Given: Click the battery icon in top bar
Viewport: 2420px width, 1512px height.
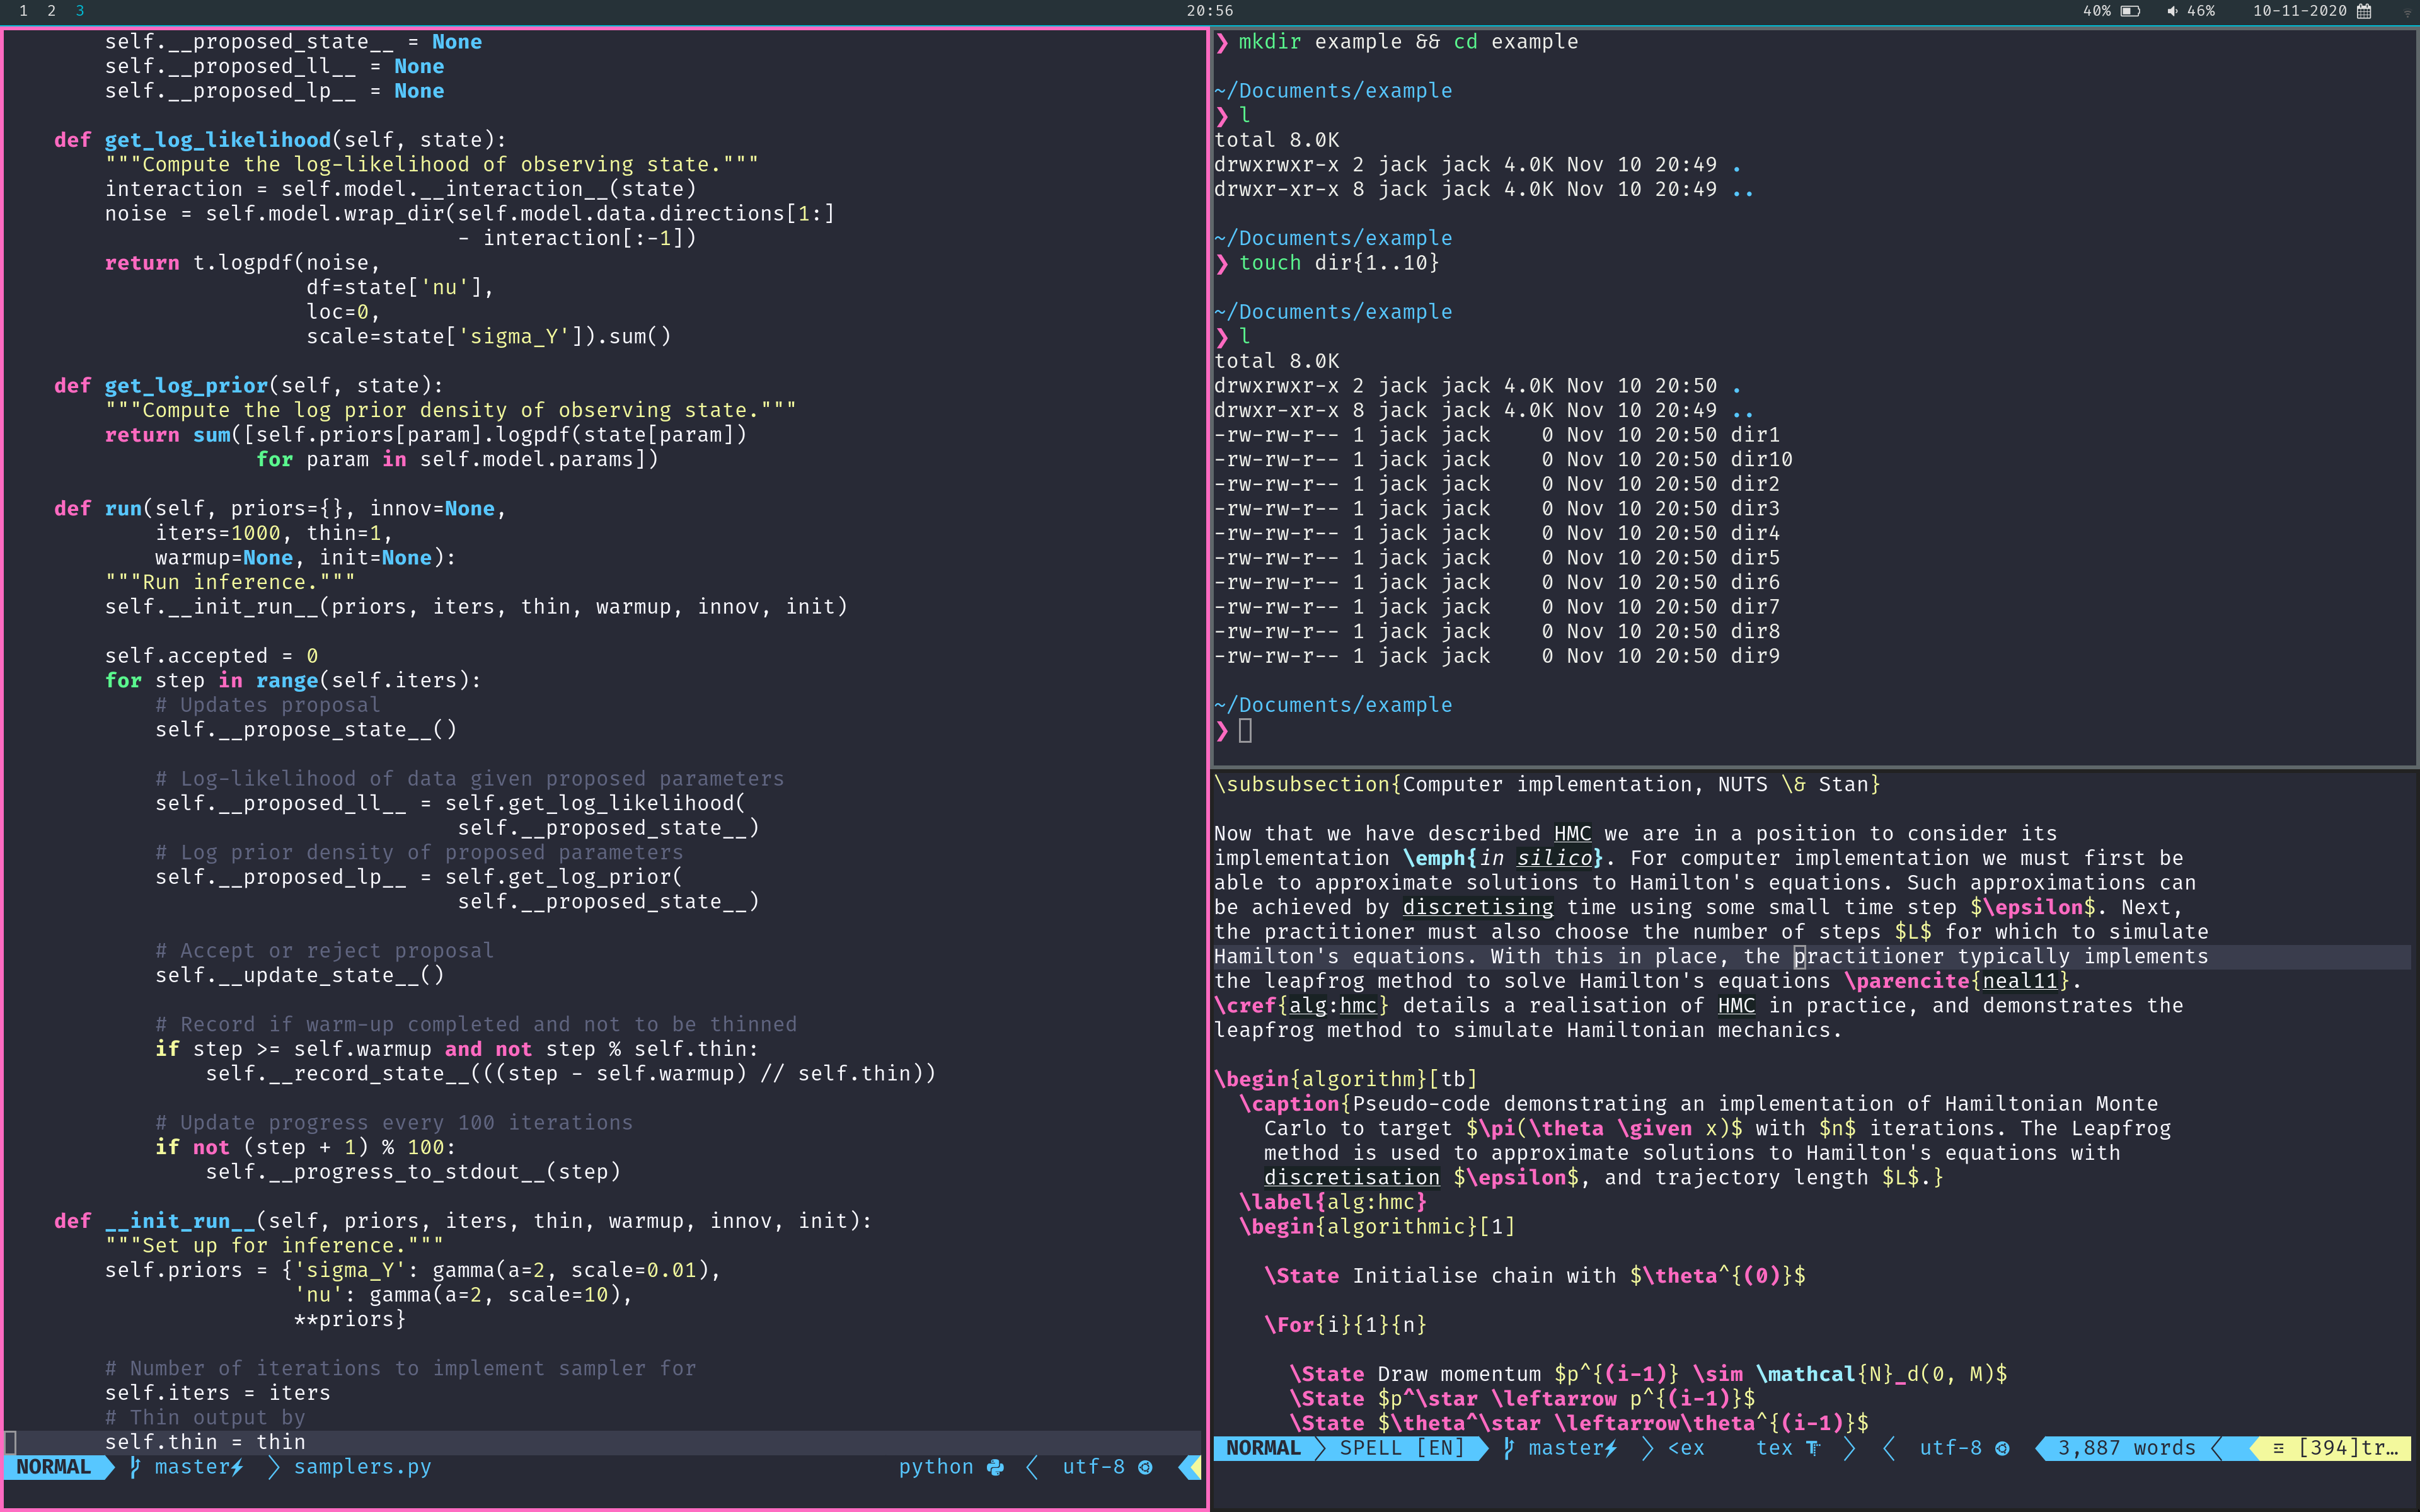Looking at the screenshot, I should (2130, 11).
